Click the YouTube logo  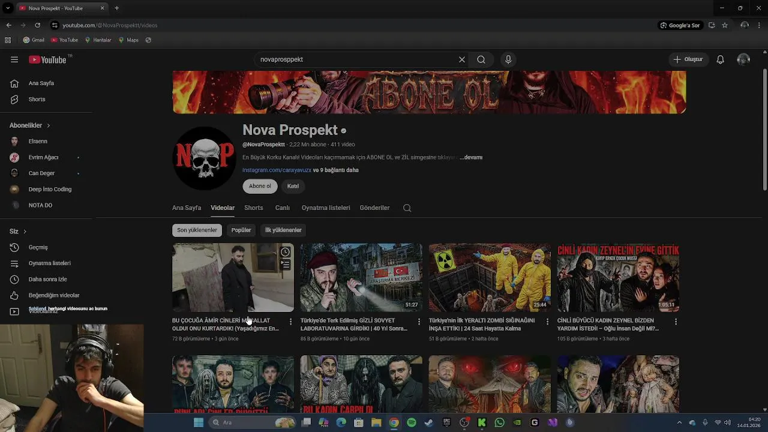pyautogui.click(x=48, y=59)
